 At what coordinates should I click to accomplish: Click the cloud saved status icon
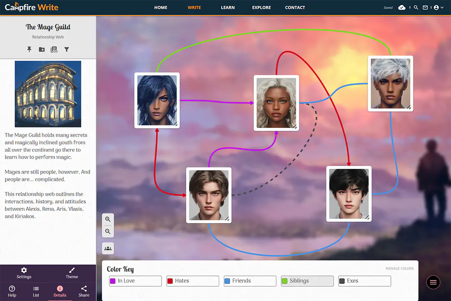pos(402,8)
